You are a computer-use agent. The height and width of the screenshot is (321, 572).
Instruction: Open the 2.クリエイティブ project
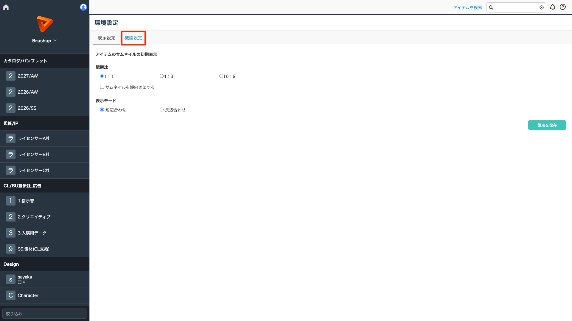45,217
